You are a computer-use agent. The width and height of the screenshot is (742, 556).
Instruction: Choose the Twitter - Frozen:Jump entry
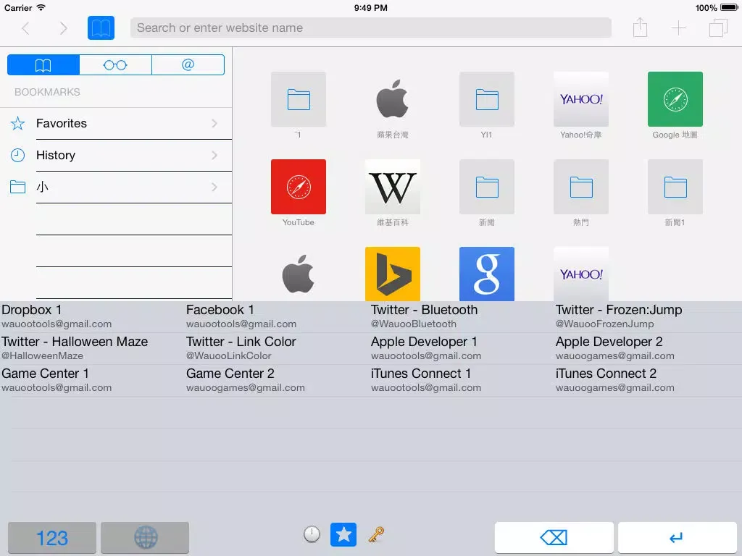(648, 317)
